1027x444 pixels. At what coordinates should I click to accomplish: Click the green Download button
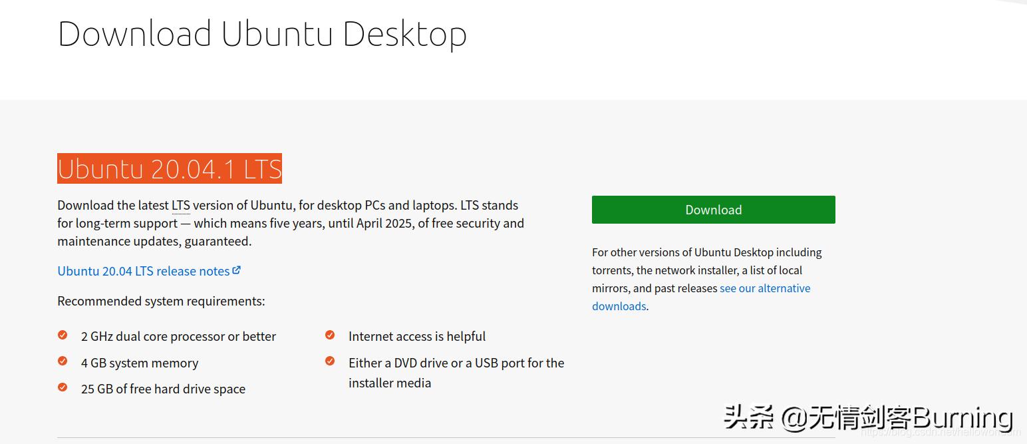(713, 209)
